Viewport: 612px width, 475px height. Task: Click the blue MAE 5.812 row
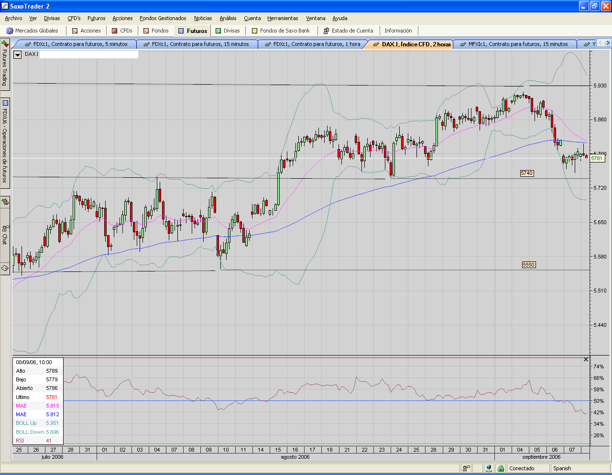coord(37,414)
